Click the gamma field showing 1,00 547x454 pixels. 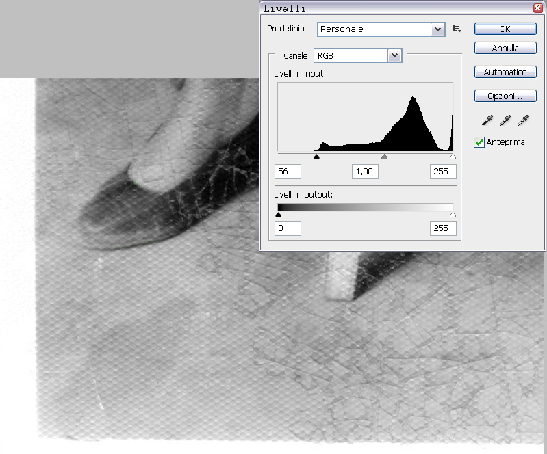tap(366, 172)
